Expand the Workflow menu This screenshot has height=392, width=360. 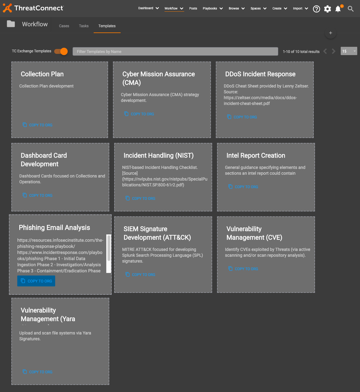pyautogui.click(x=174, y=9)
